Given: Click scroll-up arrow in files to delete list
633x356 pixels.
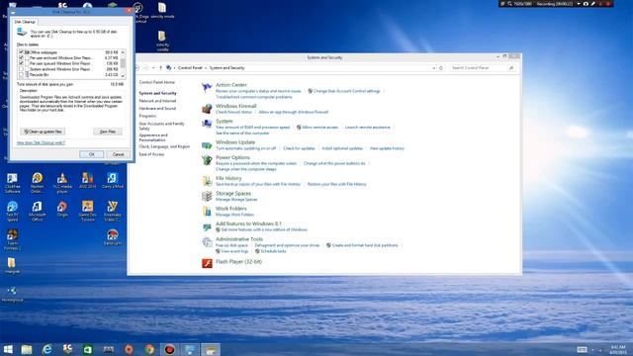Looking at the screenshot, I should coord(123,52).
